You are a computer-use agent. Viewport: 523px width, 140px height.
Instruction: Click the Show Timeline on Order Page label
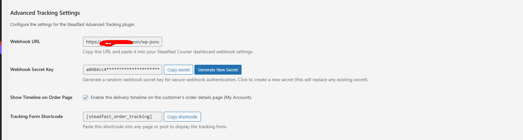click(41, 98)
